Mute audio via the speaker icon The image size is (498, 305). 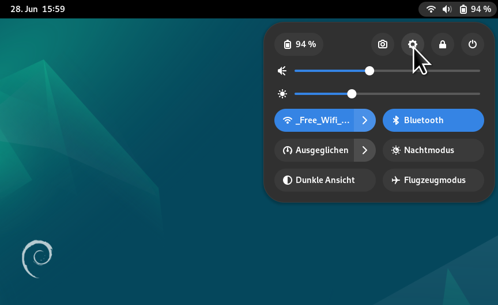click(x=282, y=71)
